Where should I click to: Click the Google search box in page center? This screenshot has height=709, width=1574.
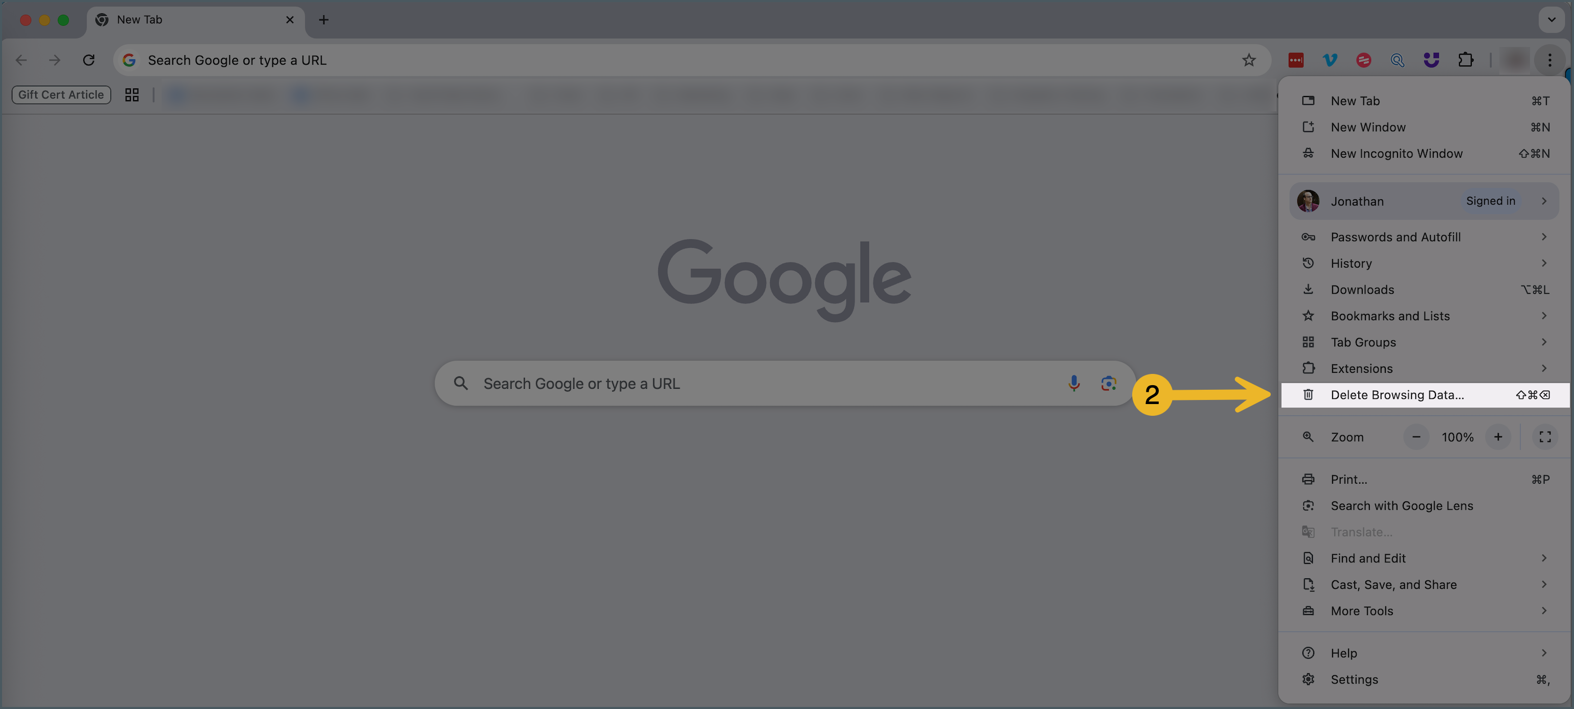[784, 383]
